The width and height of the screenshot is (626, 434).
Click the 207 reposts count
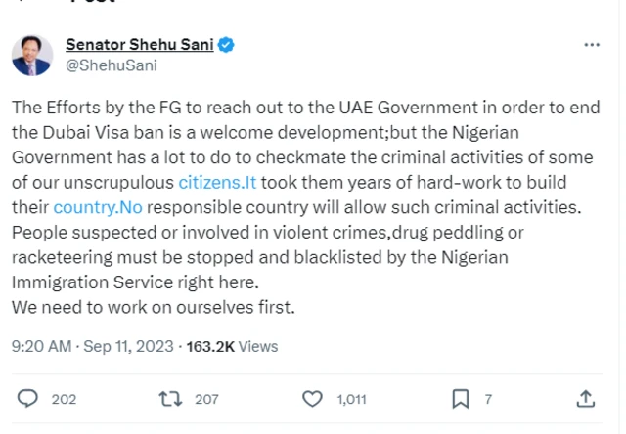coord(206,399)
